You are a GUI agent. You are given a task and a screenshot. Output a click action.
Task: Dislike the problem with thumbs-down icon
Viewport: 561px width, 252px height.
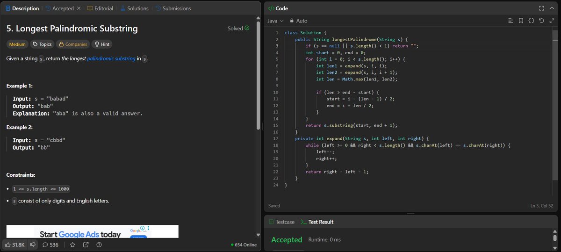[x=33, y=245]
